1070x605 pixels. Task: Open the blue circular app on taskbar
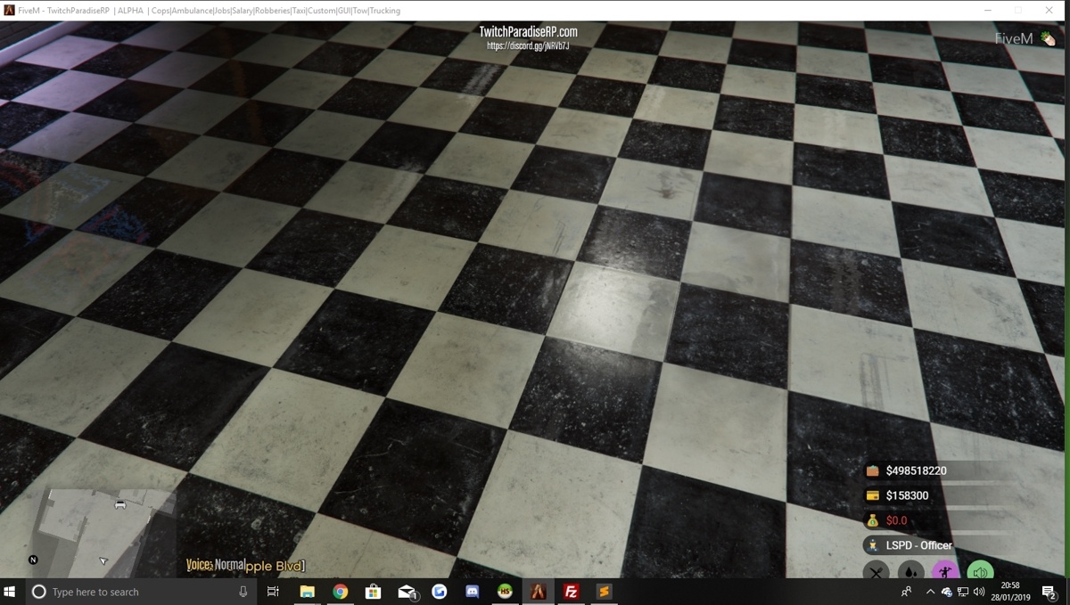[x=440, y=592]
